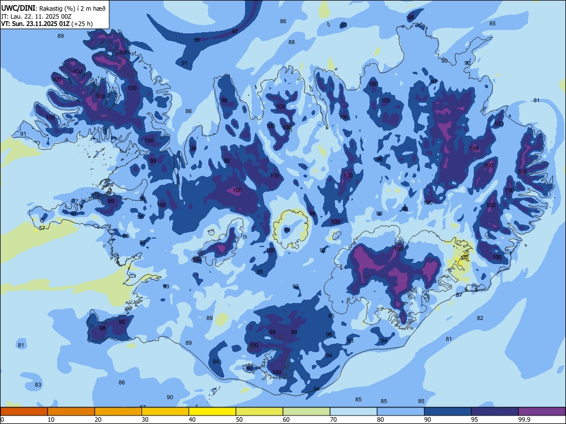Click the legend scale label '80'

tap(380, 419)
